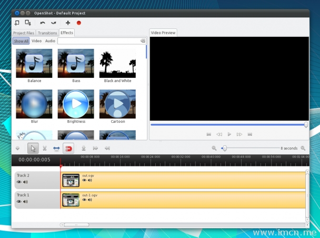Click the timeline horizontal scrollbar thumb
This screenshot has width=320, height=238.
tap(76, 225)
